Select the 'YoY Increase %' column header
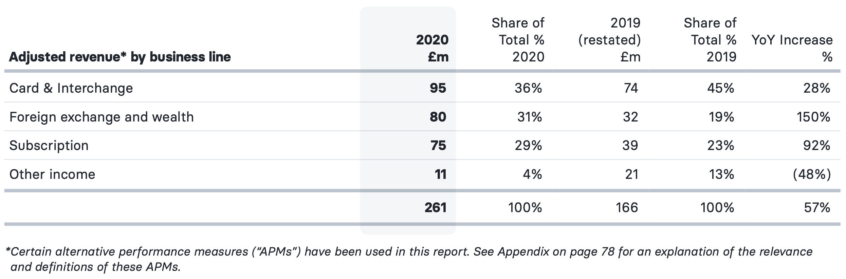Image resolution: width=846 pixels, height=279 pixels. coord(792,48)
